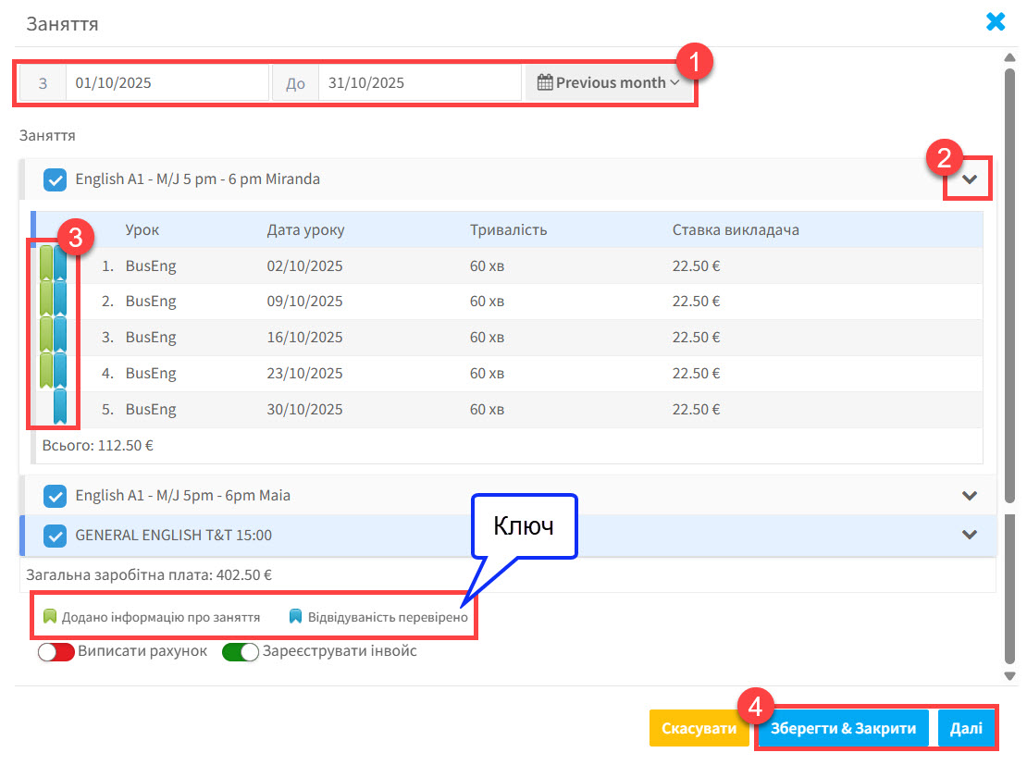Close the Заняття dialog with X
The height and width of the screenshot is (765, 1027).
pos(996,22)
